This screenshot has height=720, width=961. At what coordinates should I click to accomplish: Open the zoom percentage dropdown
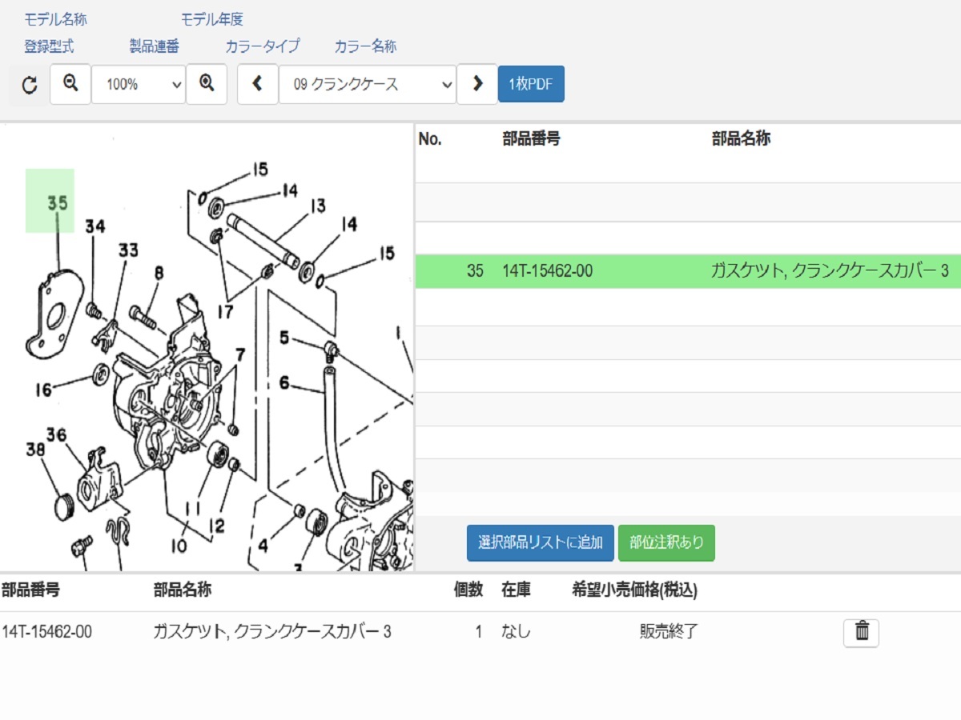tap(138, 83)
